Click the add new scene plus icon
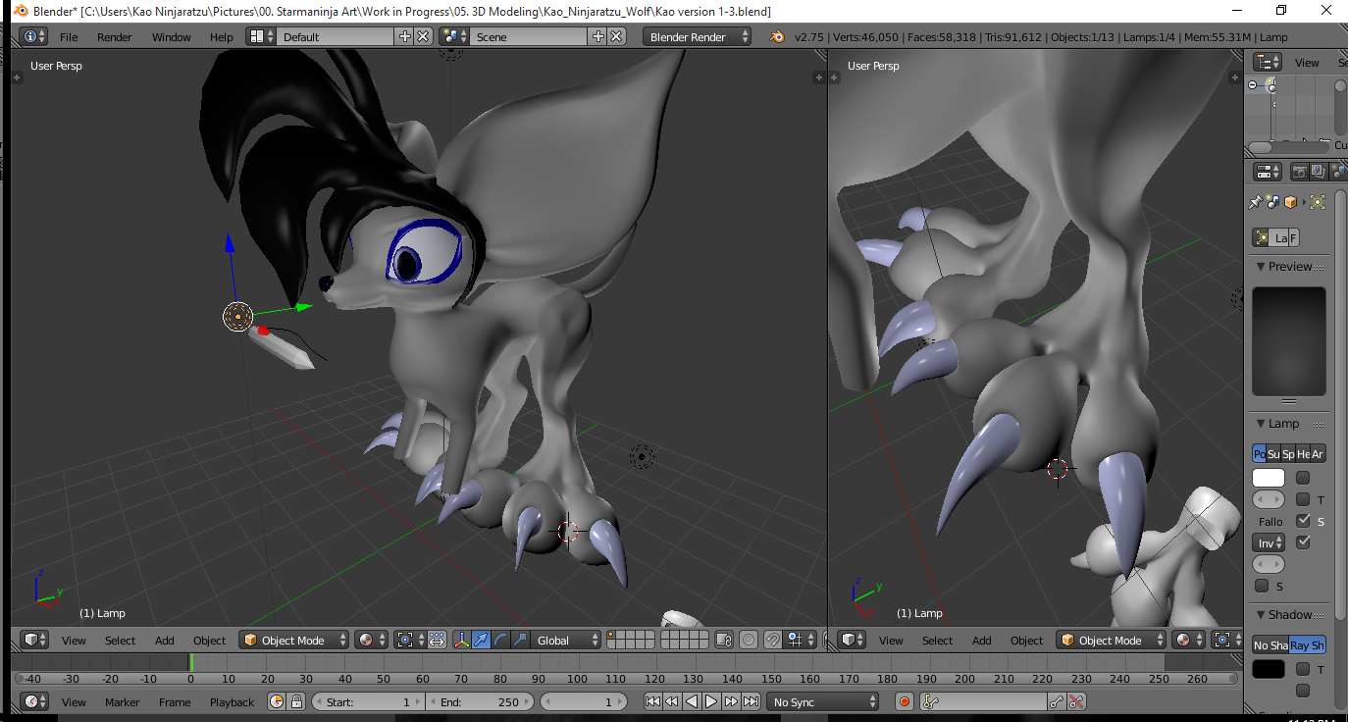1348x722 pixels. click(598, 37)
